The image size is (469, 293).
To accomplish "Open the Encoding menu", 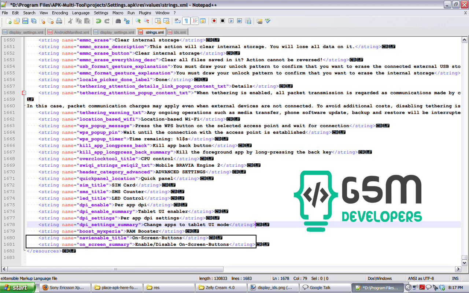I will [60, 13].
